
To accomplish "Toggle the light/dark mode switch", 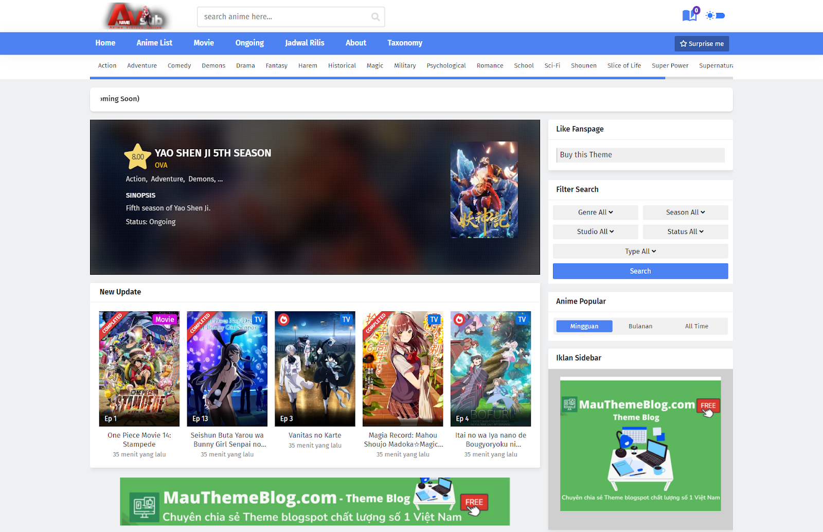I will click(715, 15).
